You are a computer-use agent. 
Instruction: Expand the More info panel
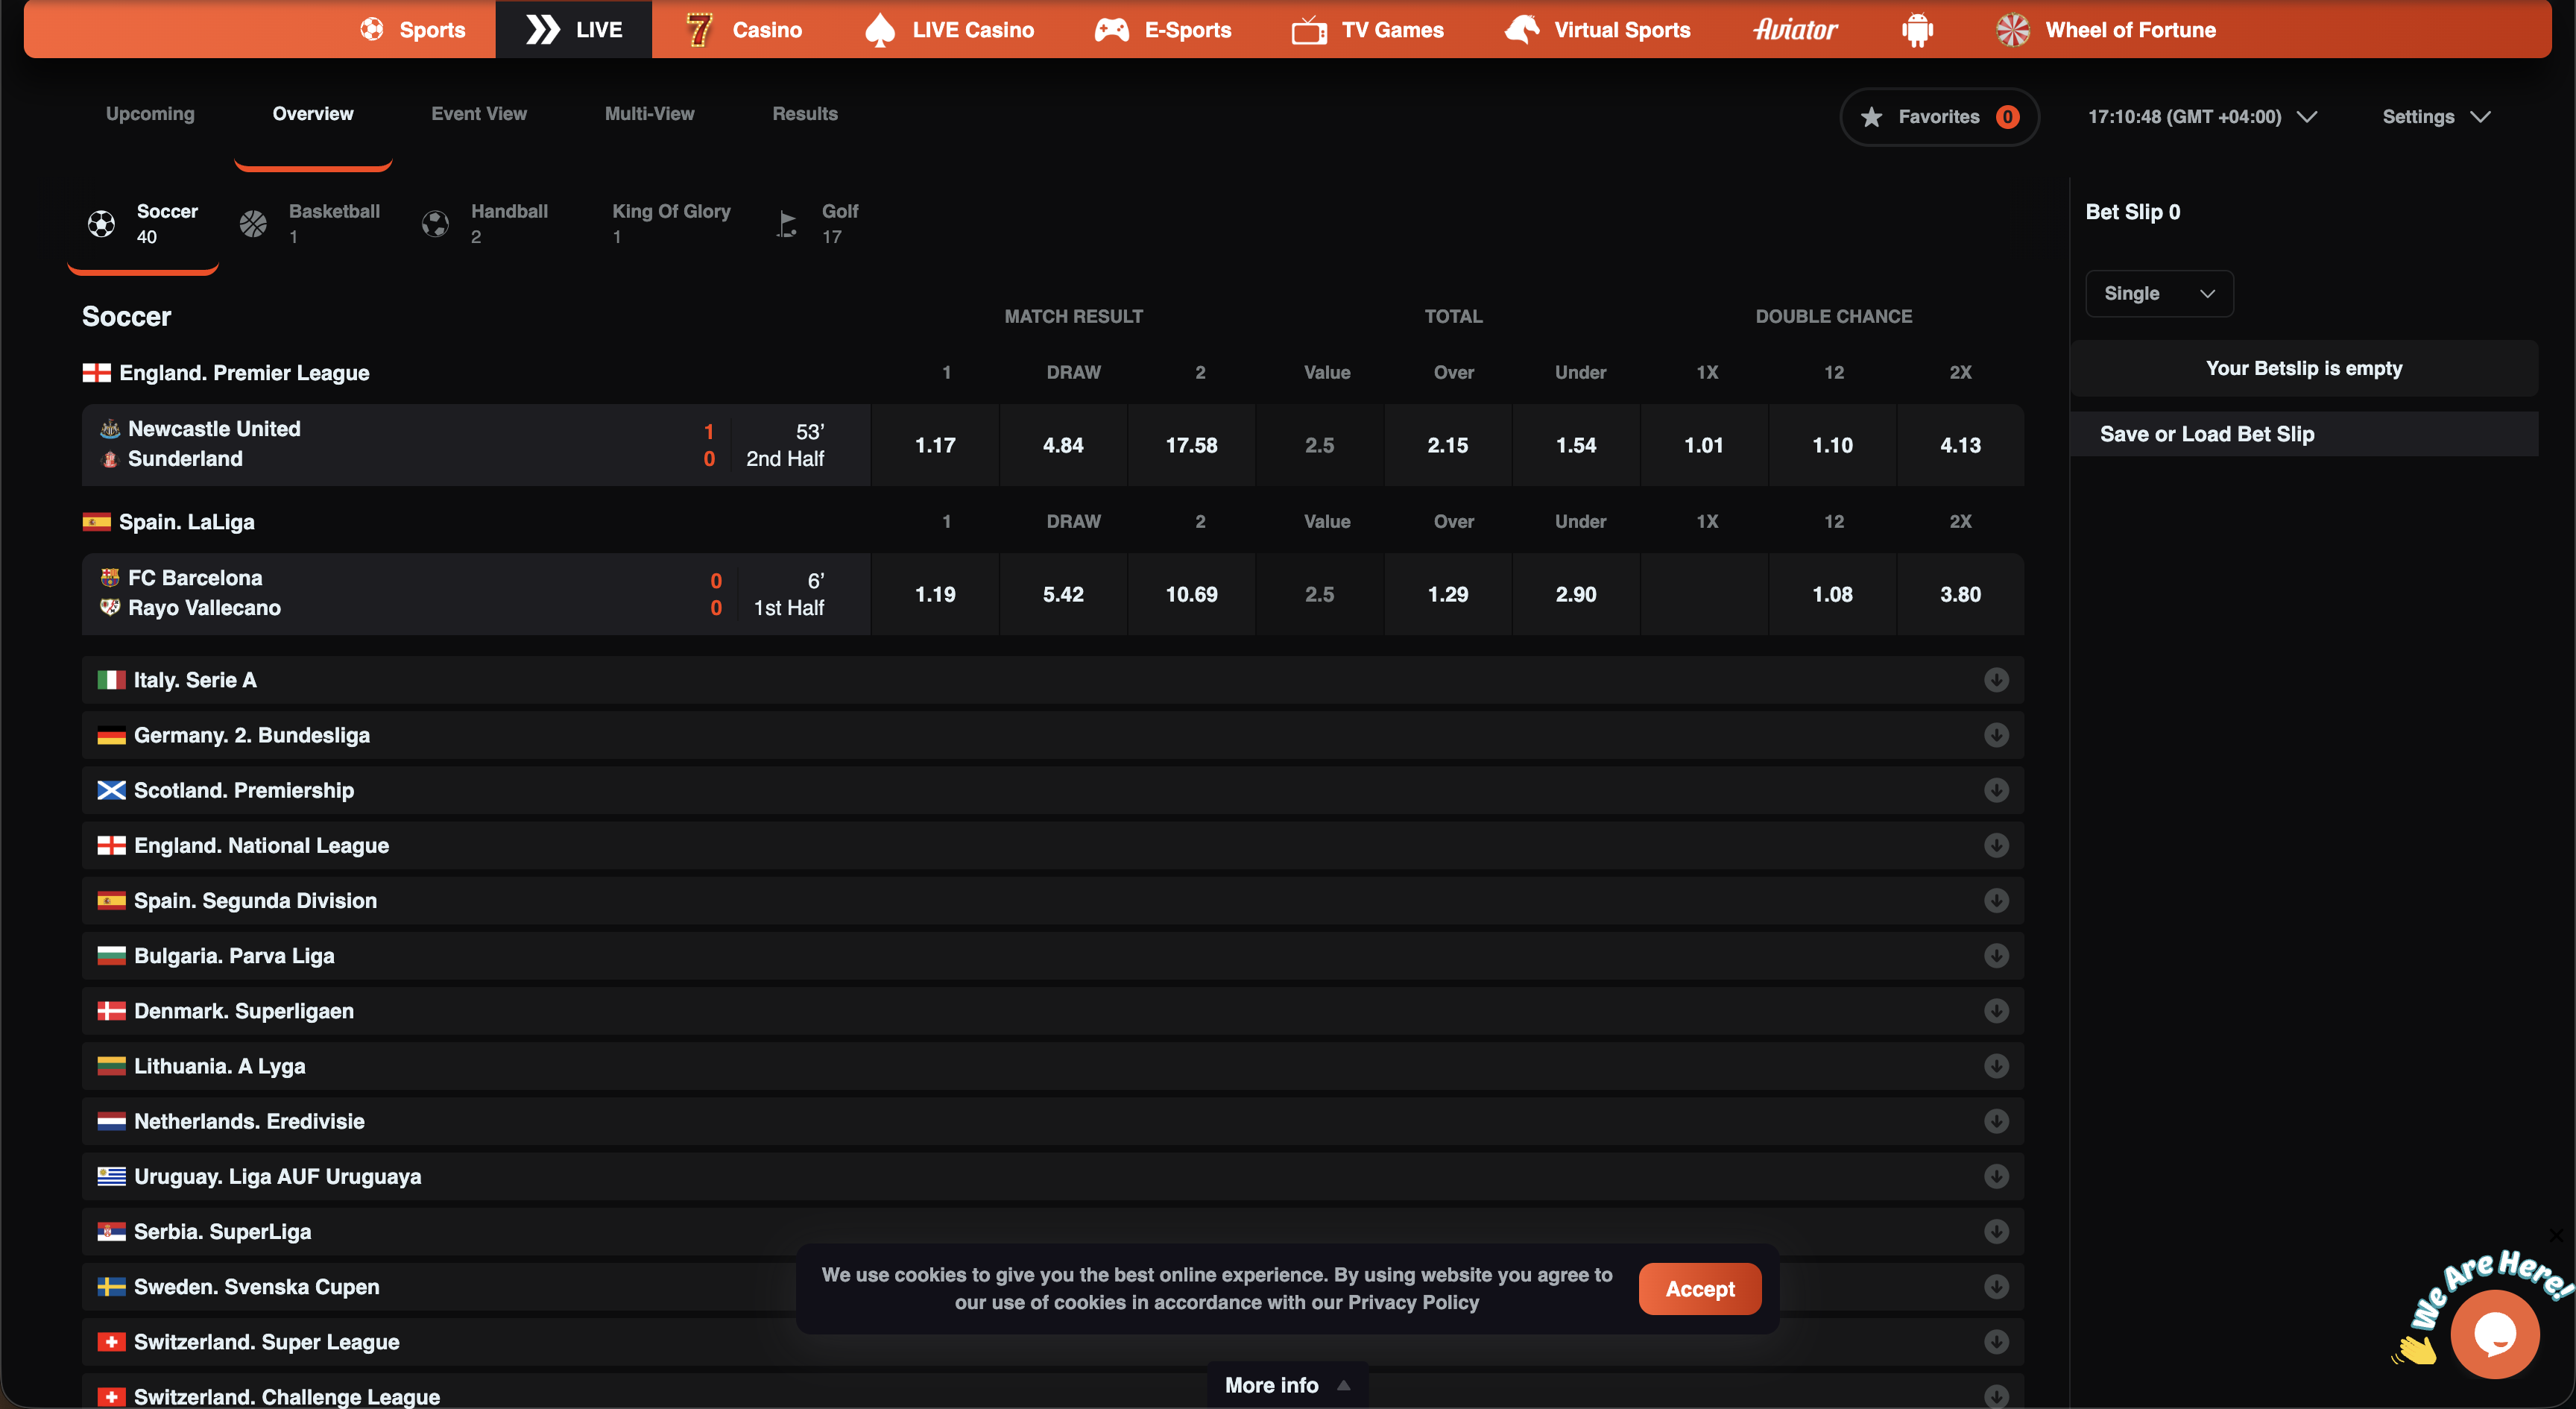pos(1287,1385)
